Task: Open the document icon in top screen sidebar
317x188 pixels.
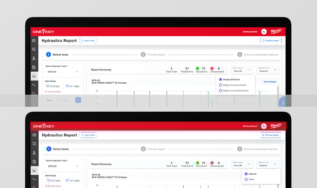Action: pos(34,67)
